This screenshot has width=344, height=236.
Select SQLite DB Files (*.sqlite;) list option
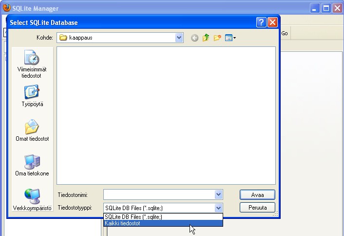coord(163,217)
